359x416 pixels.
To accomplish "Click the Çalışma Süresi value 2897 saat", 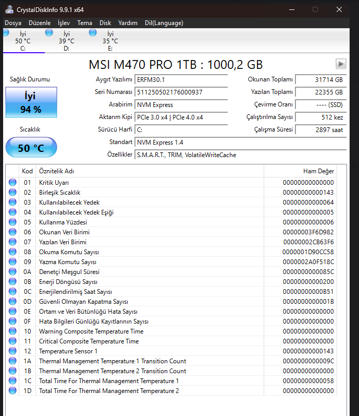I will click(320, 130).
